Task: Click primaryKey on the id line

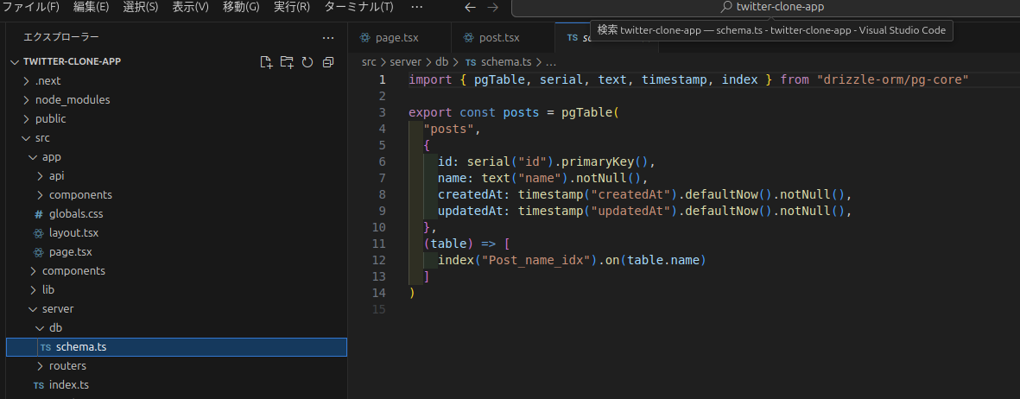Action: pos(598,162)
